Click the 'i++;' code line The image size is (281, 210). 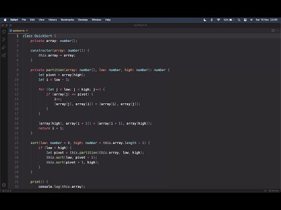click(x=58, y=99)
